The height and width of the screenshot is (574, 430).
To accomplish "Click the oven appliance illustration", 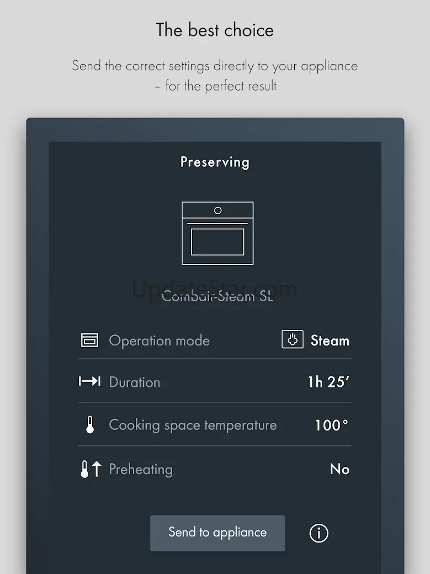I will coord(217,233).
